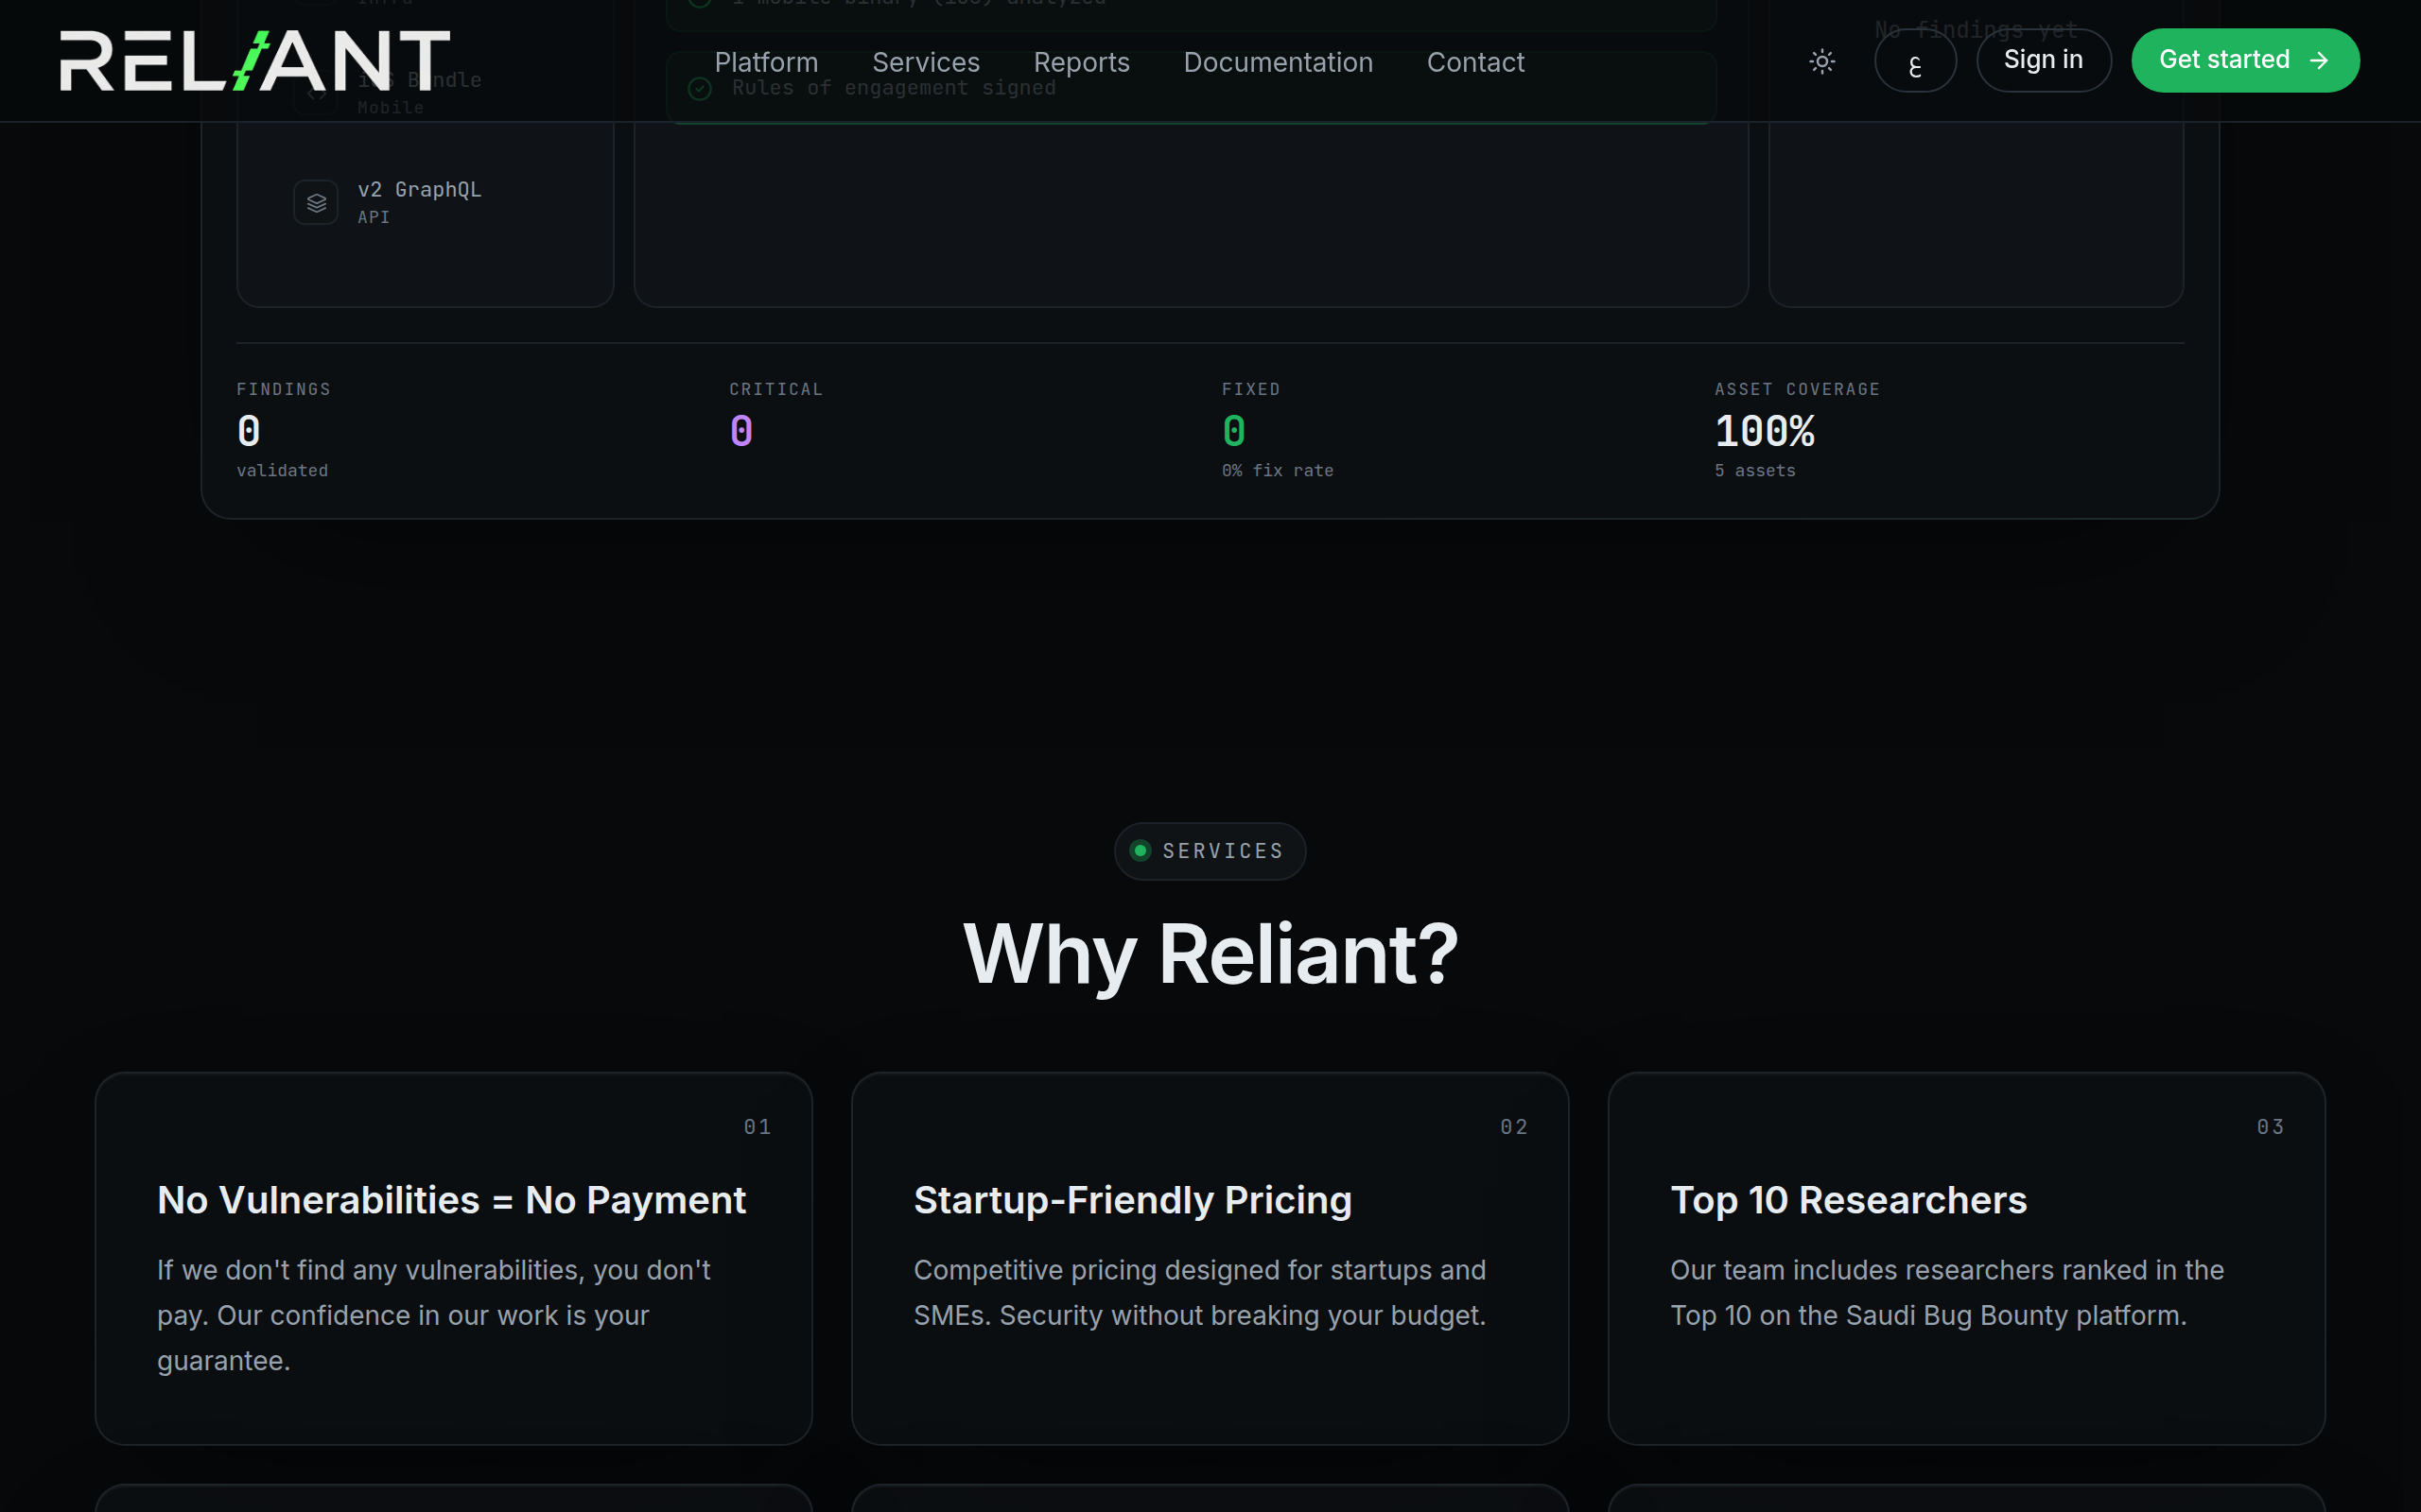Screen dimensions: 2421x1512
Task: Click the '5 assets' text
Action: 1754,471
